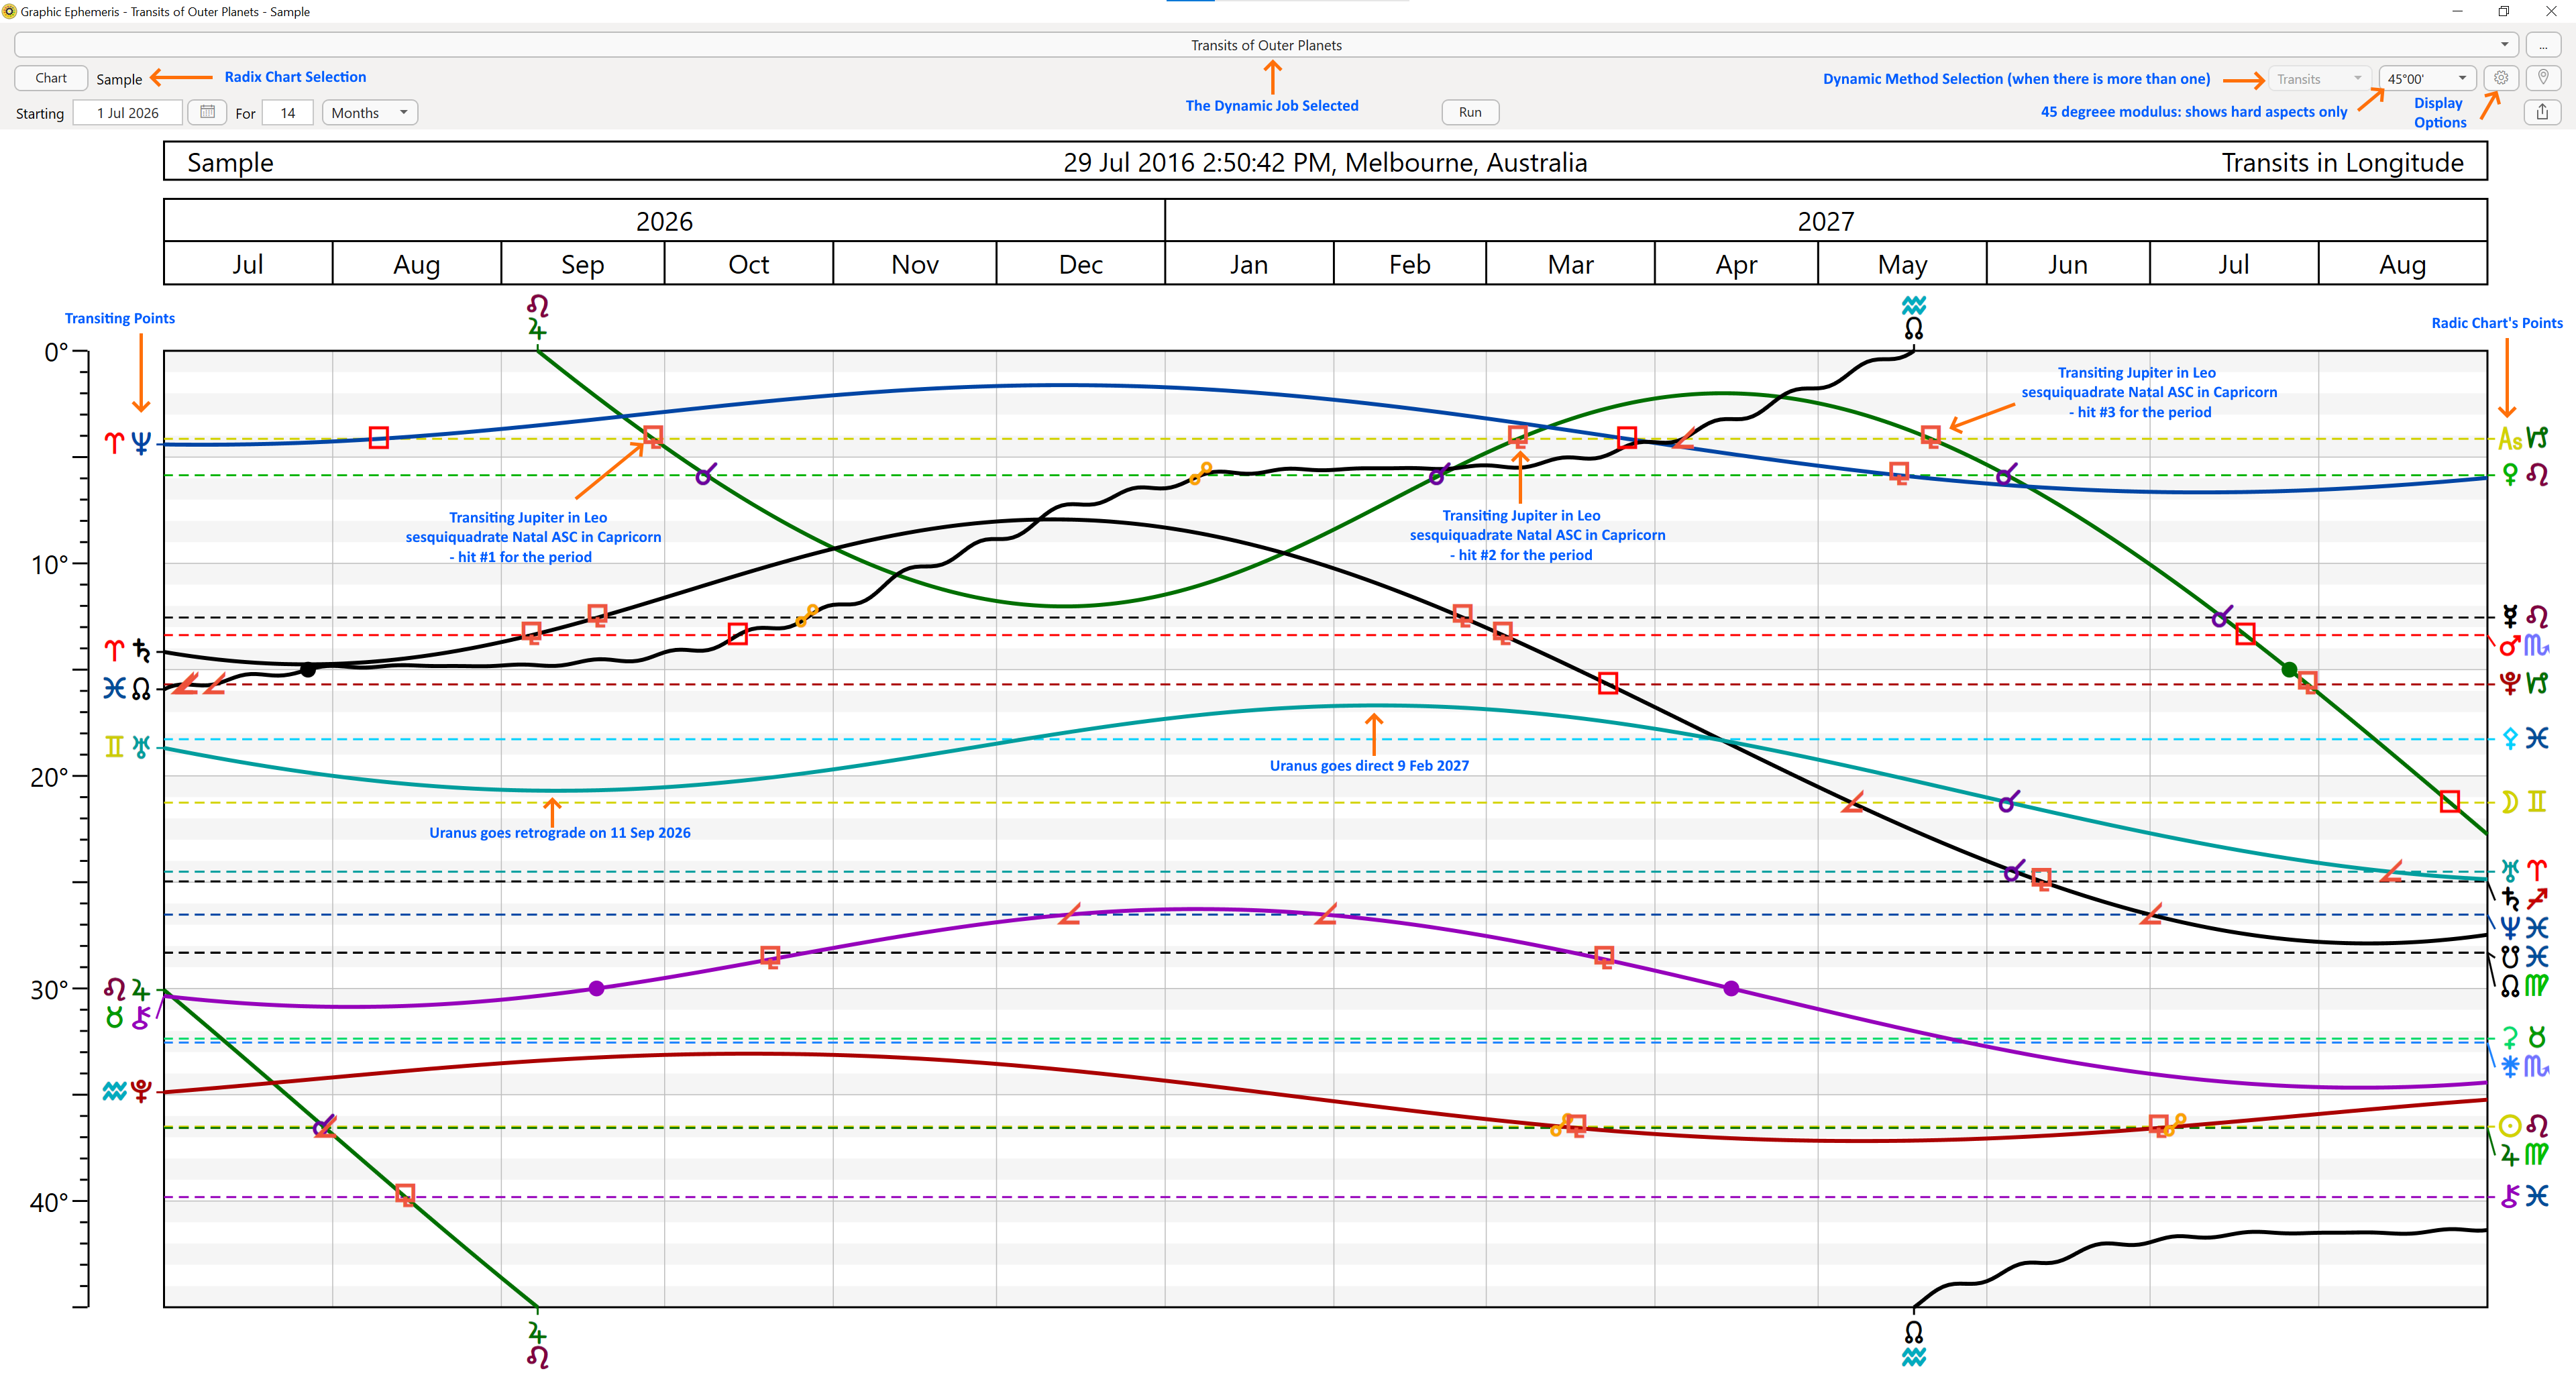Click the Dec month header
2576x1375 pixels.
1080,264
